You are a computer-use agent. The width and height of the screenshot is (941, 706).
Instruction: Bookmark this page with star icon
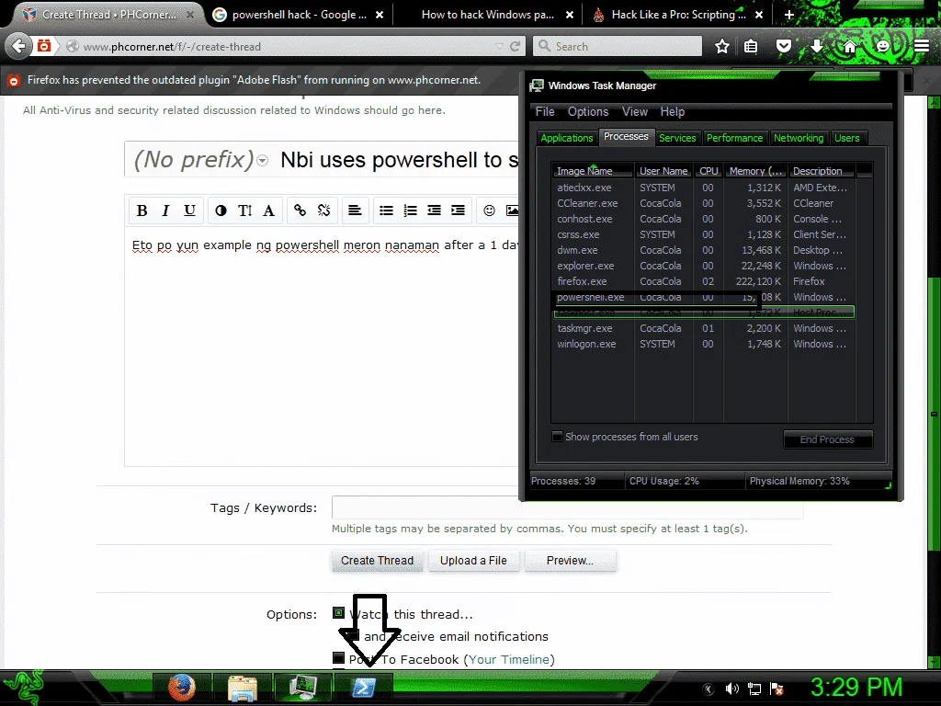pyautogui.click(x=722, y=46)
